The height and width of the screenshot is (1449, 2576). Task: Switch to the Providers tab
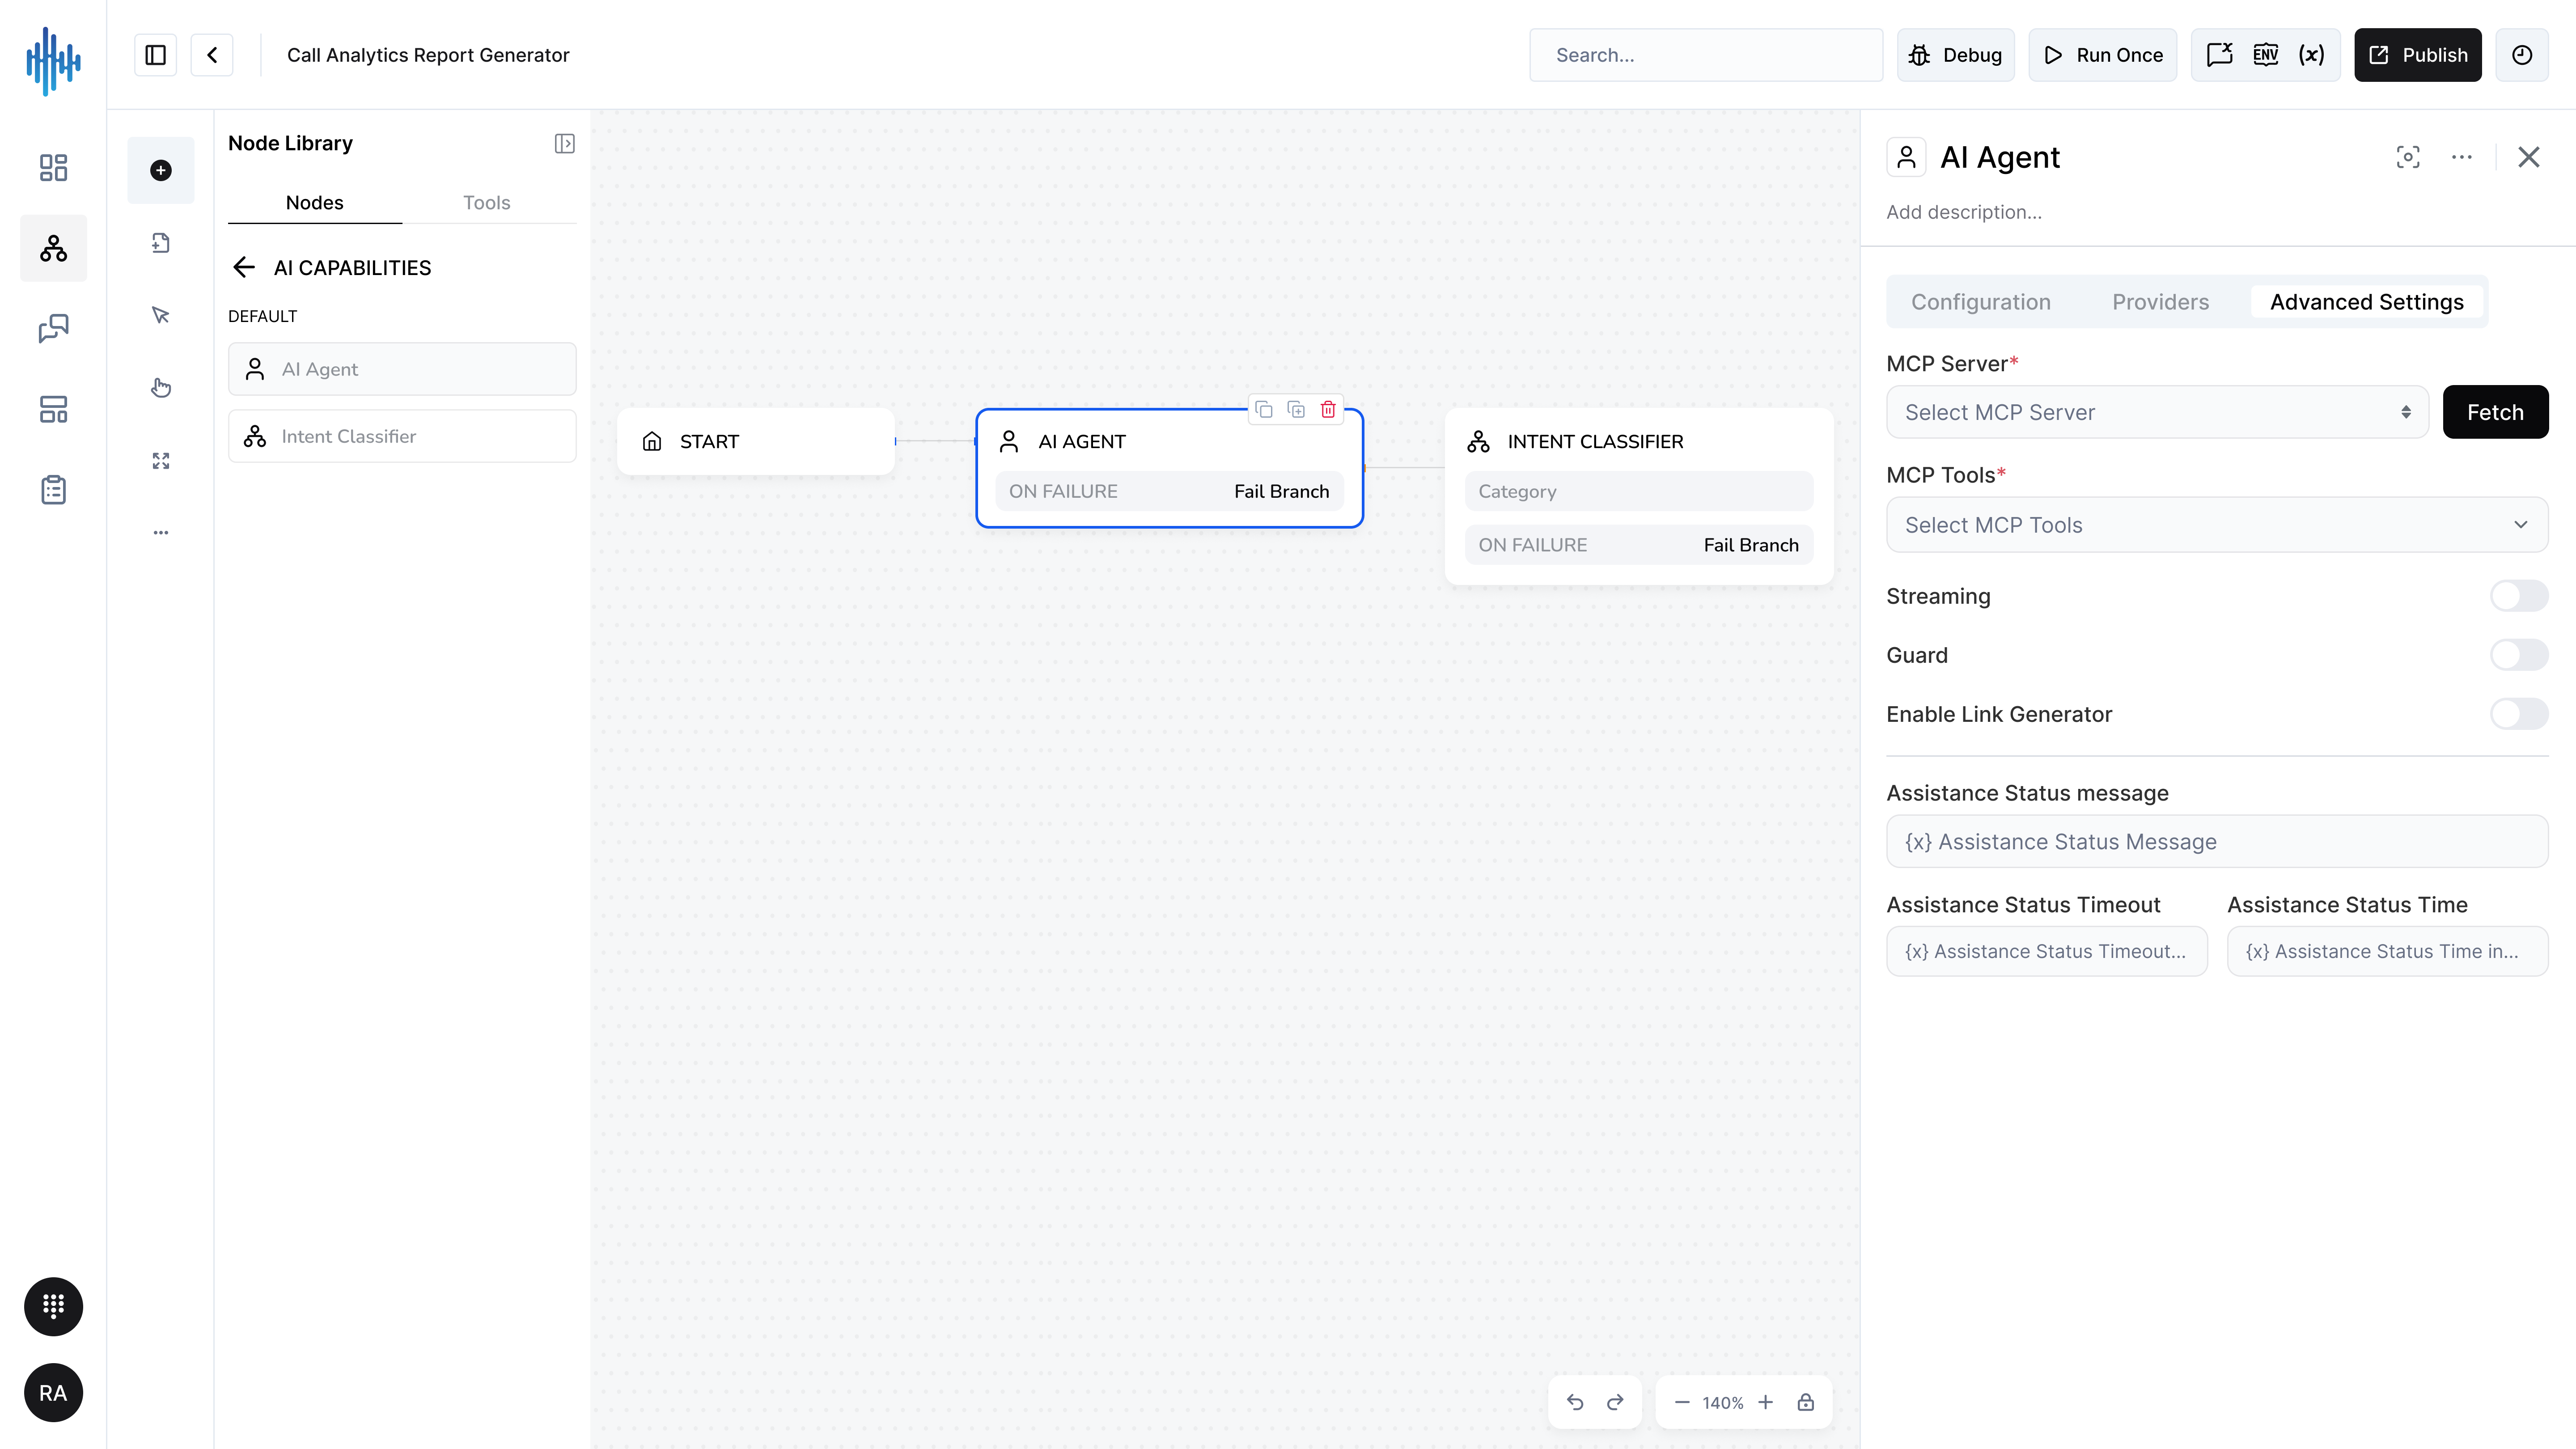[2161, 302]
